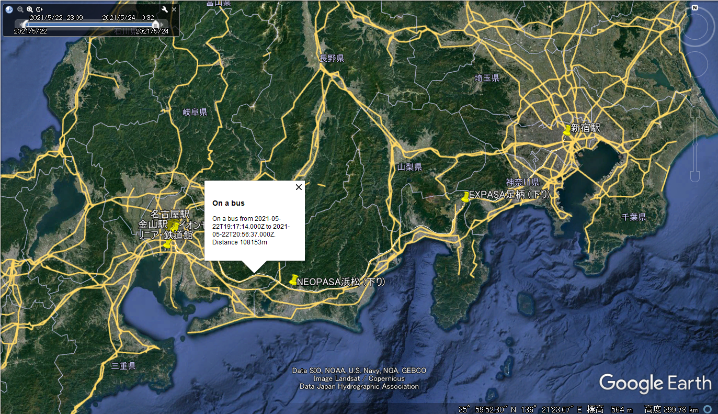718x414 pixels.
Task: Click the 神奈川県 prefecture label
Action: (522, 183)
